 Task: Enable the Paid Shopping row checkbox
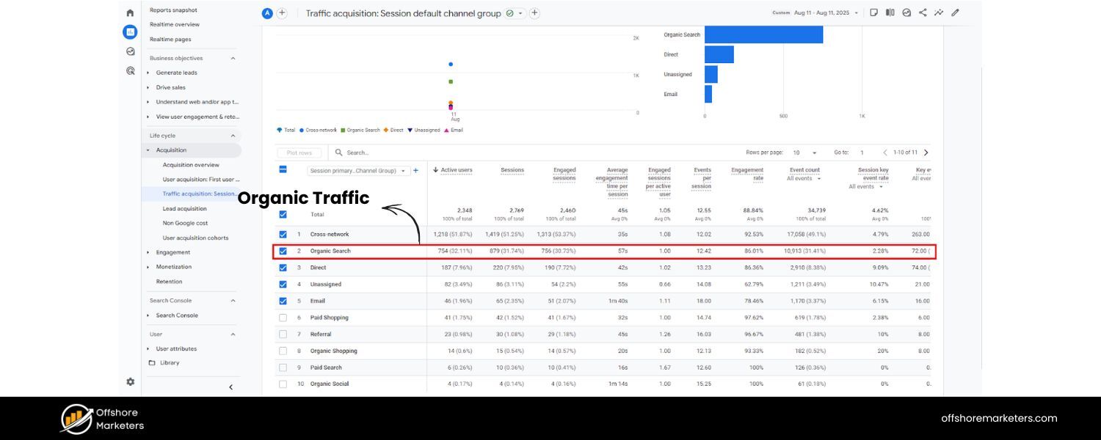click(283, 318)
